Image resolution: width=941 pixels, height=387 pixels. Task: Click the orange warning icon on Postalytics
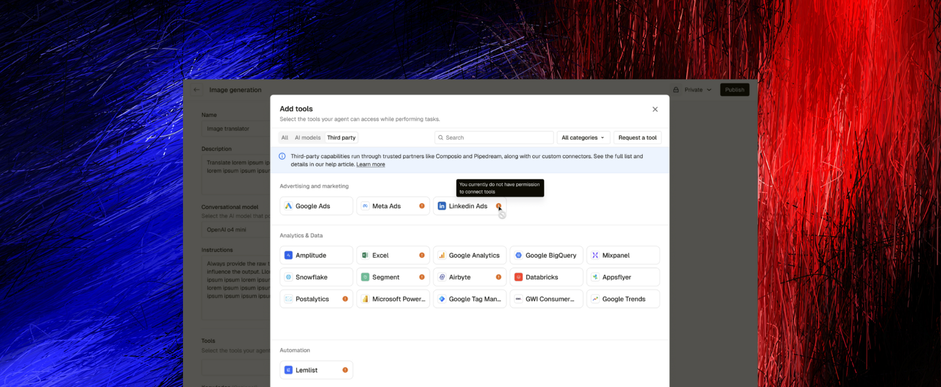[x=345, y=299]
